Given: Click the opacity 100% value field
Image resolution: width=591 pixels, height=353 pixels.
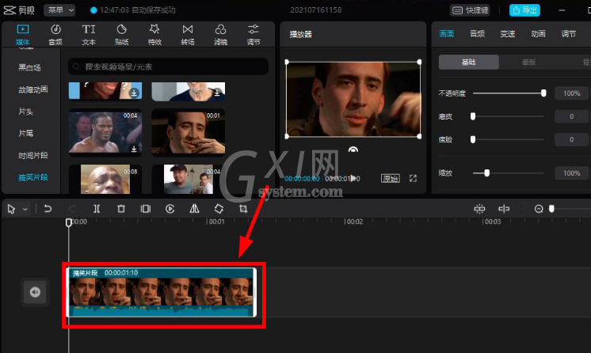Looking at the screenshot, I should point(571,93).
